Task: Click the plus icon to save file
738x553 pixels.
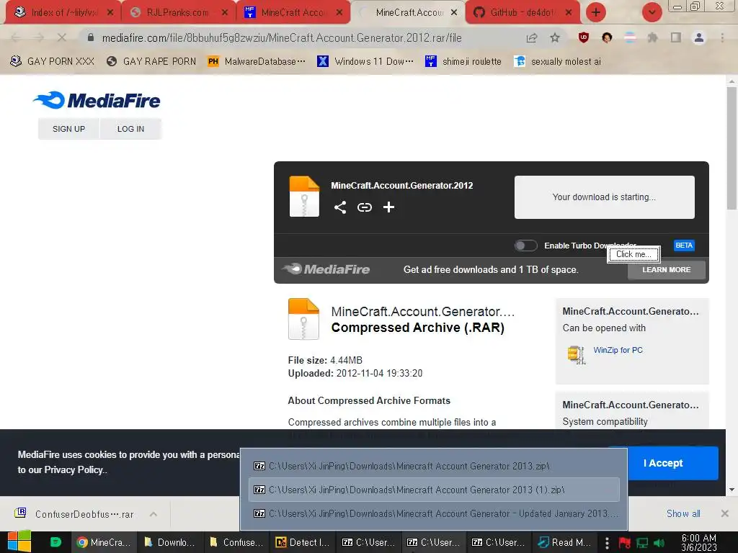Action: pyautogui.click(x=388, y=207)
